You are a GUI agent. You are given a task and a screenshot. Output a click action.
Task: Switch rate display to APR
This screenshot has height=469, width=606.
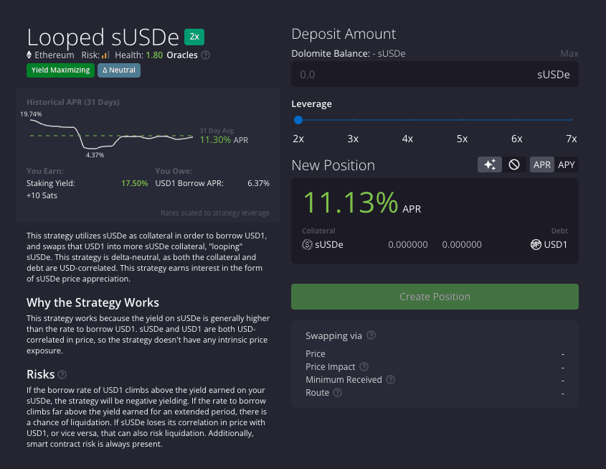[542, 165]
